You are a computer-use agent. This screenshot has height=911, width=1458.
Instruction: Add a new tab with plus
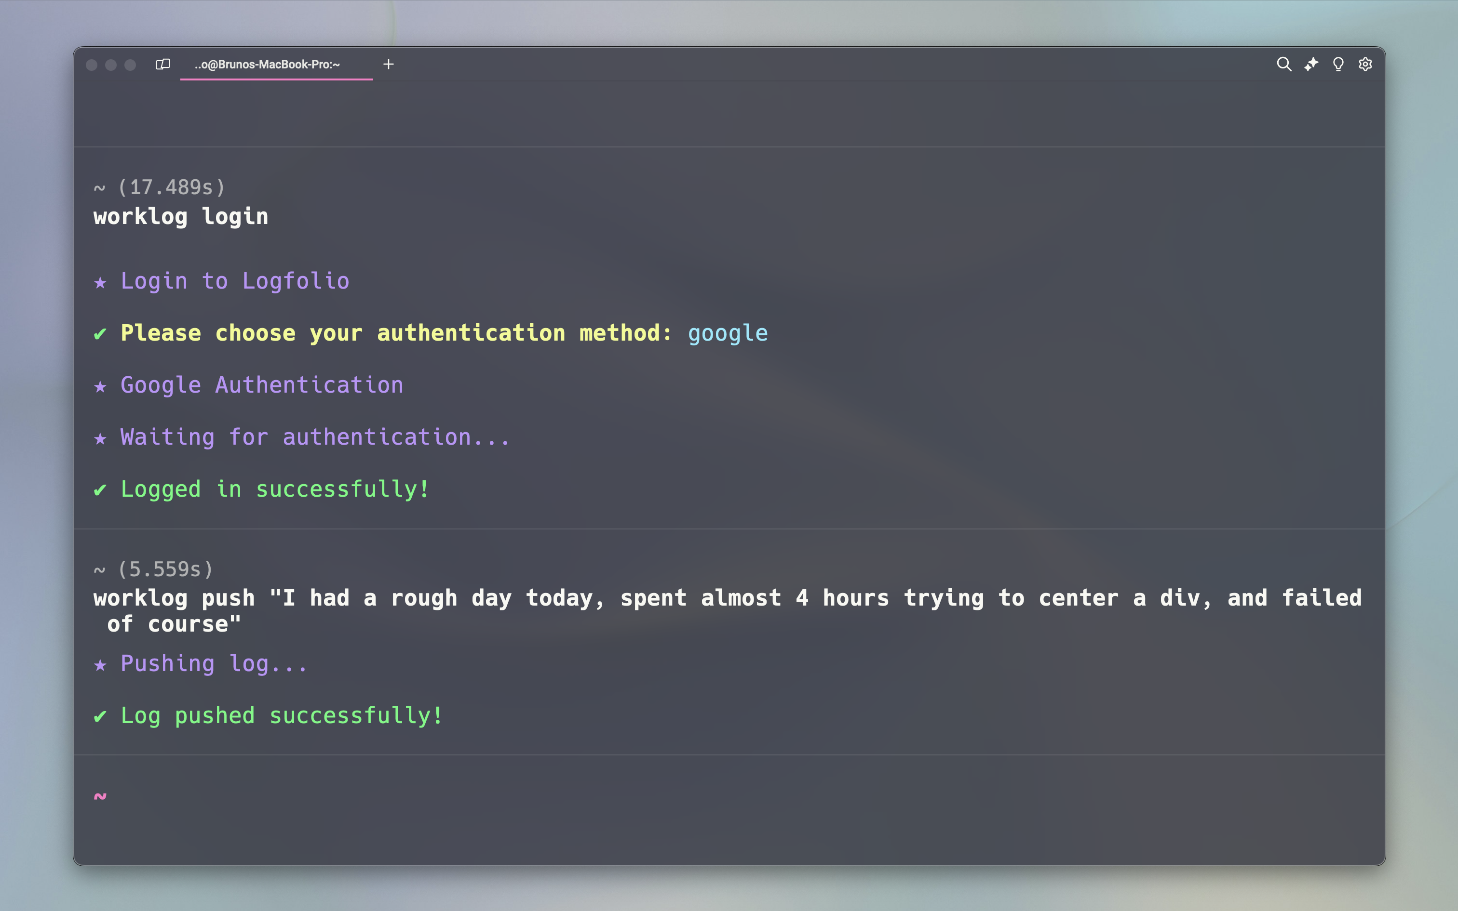coord(388,64)
